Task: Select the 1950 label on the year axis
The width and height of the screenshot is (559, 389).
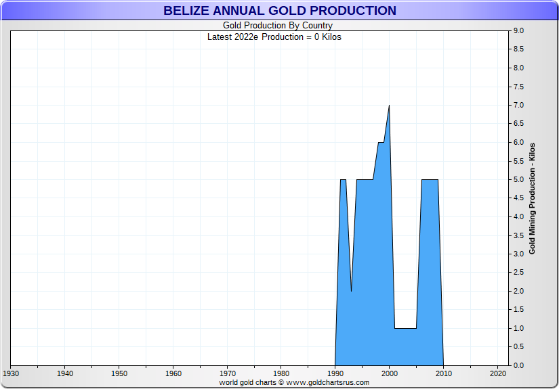Action: 119,373
